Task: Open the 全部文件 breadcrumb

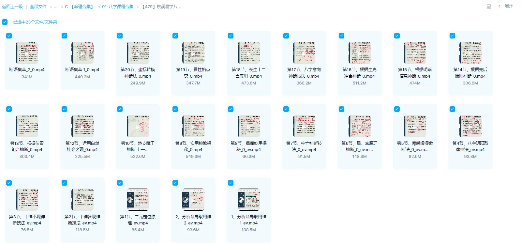Action: (38, 7)
